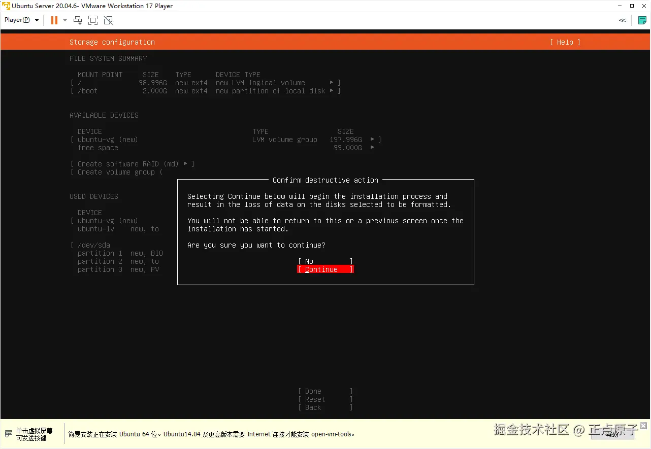
Task: Click the VMware logo in the title bar
Action: pyautogui.click(x=6, y=6)
